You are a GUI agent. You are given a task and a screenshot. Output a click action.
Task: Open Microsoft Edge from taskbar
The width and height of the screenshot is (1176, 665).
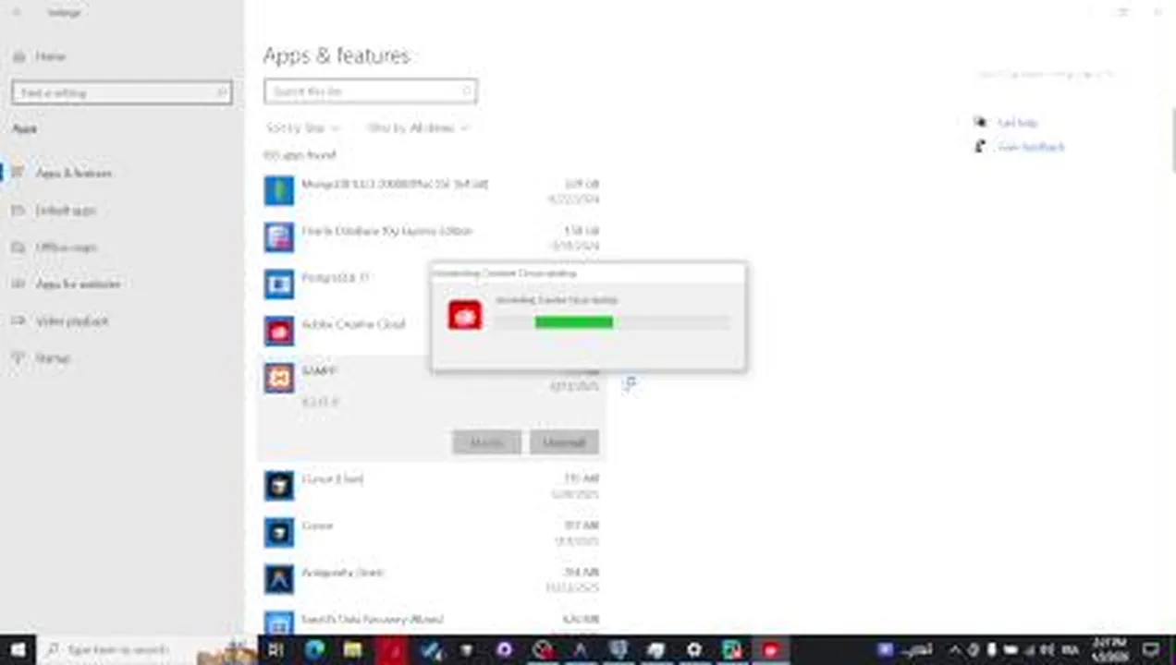[x=314, y=650]
